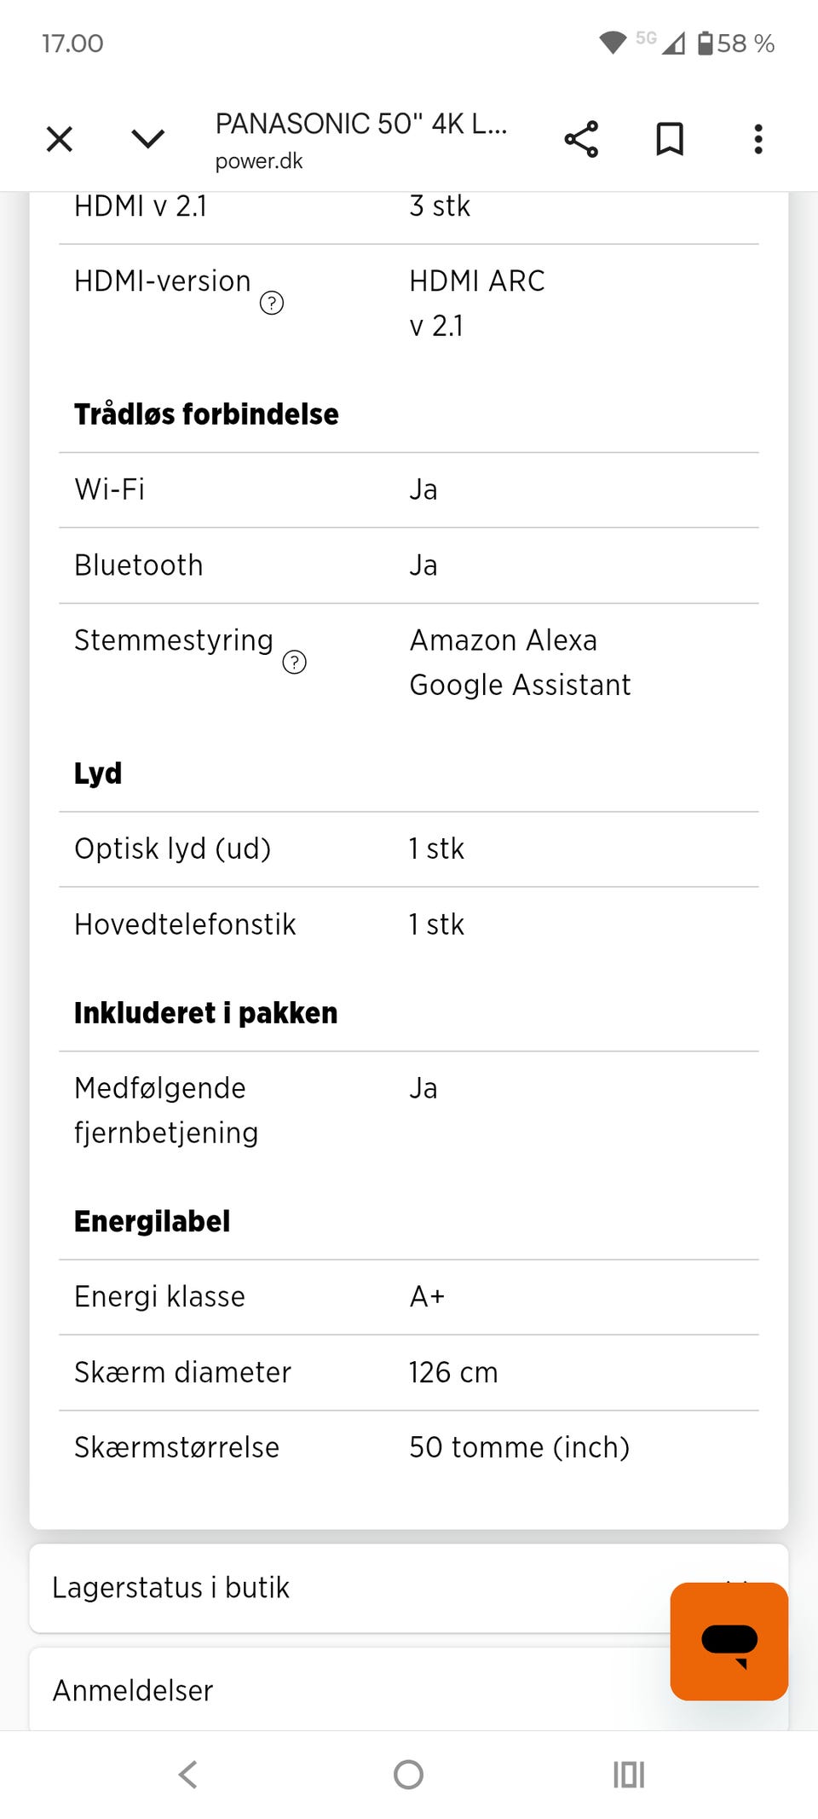Screen dimensions: 818x1819
Task: Open the three-dot overflow menu
Action: coord(758,139)
